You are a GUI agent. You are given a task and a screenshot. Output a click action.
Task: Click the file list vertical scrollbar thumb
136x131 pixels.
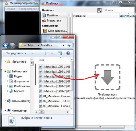click(x=72, y=76)
